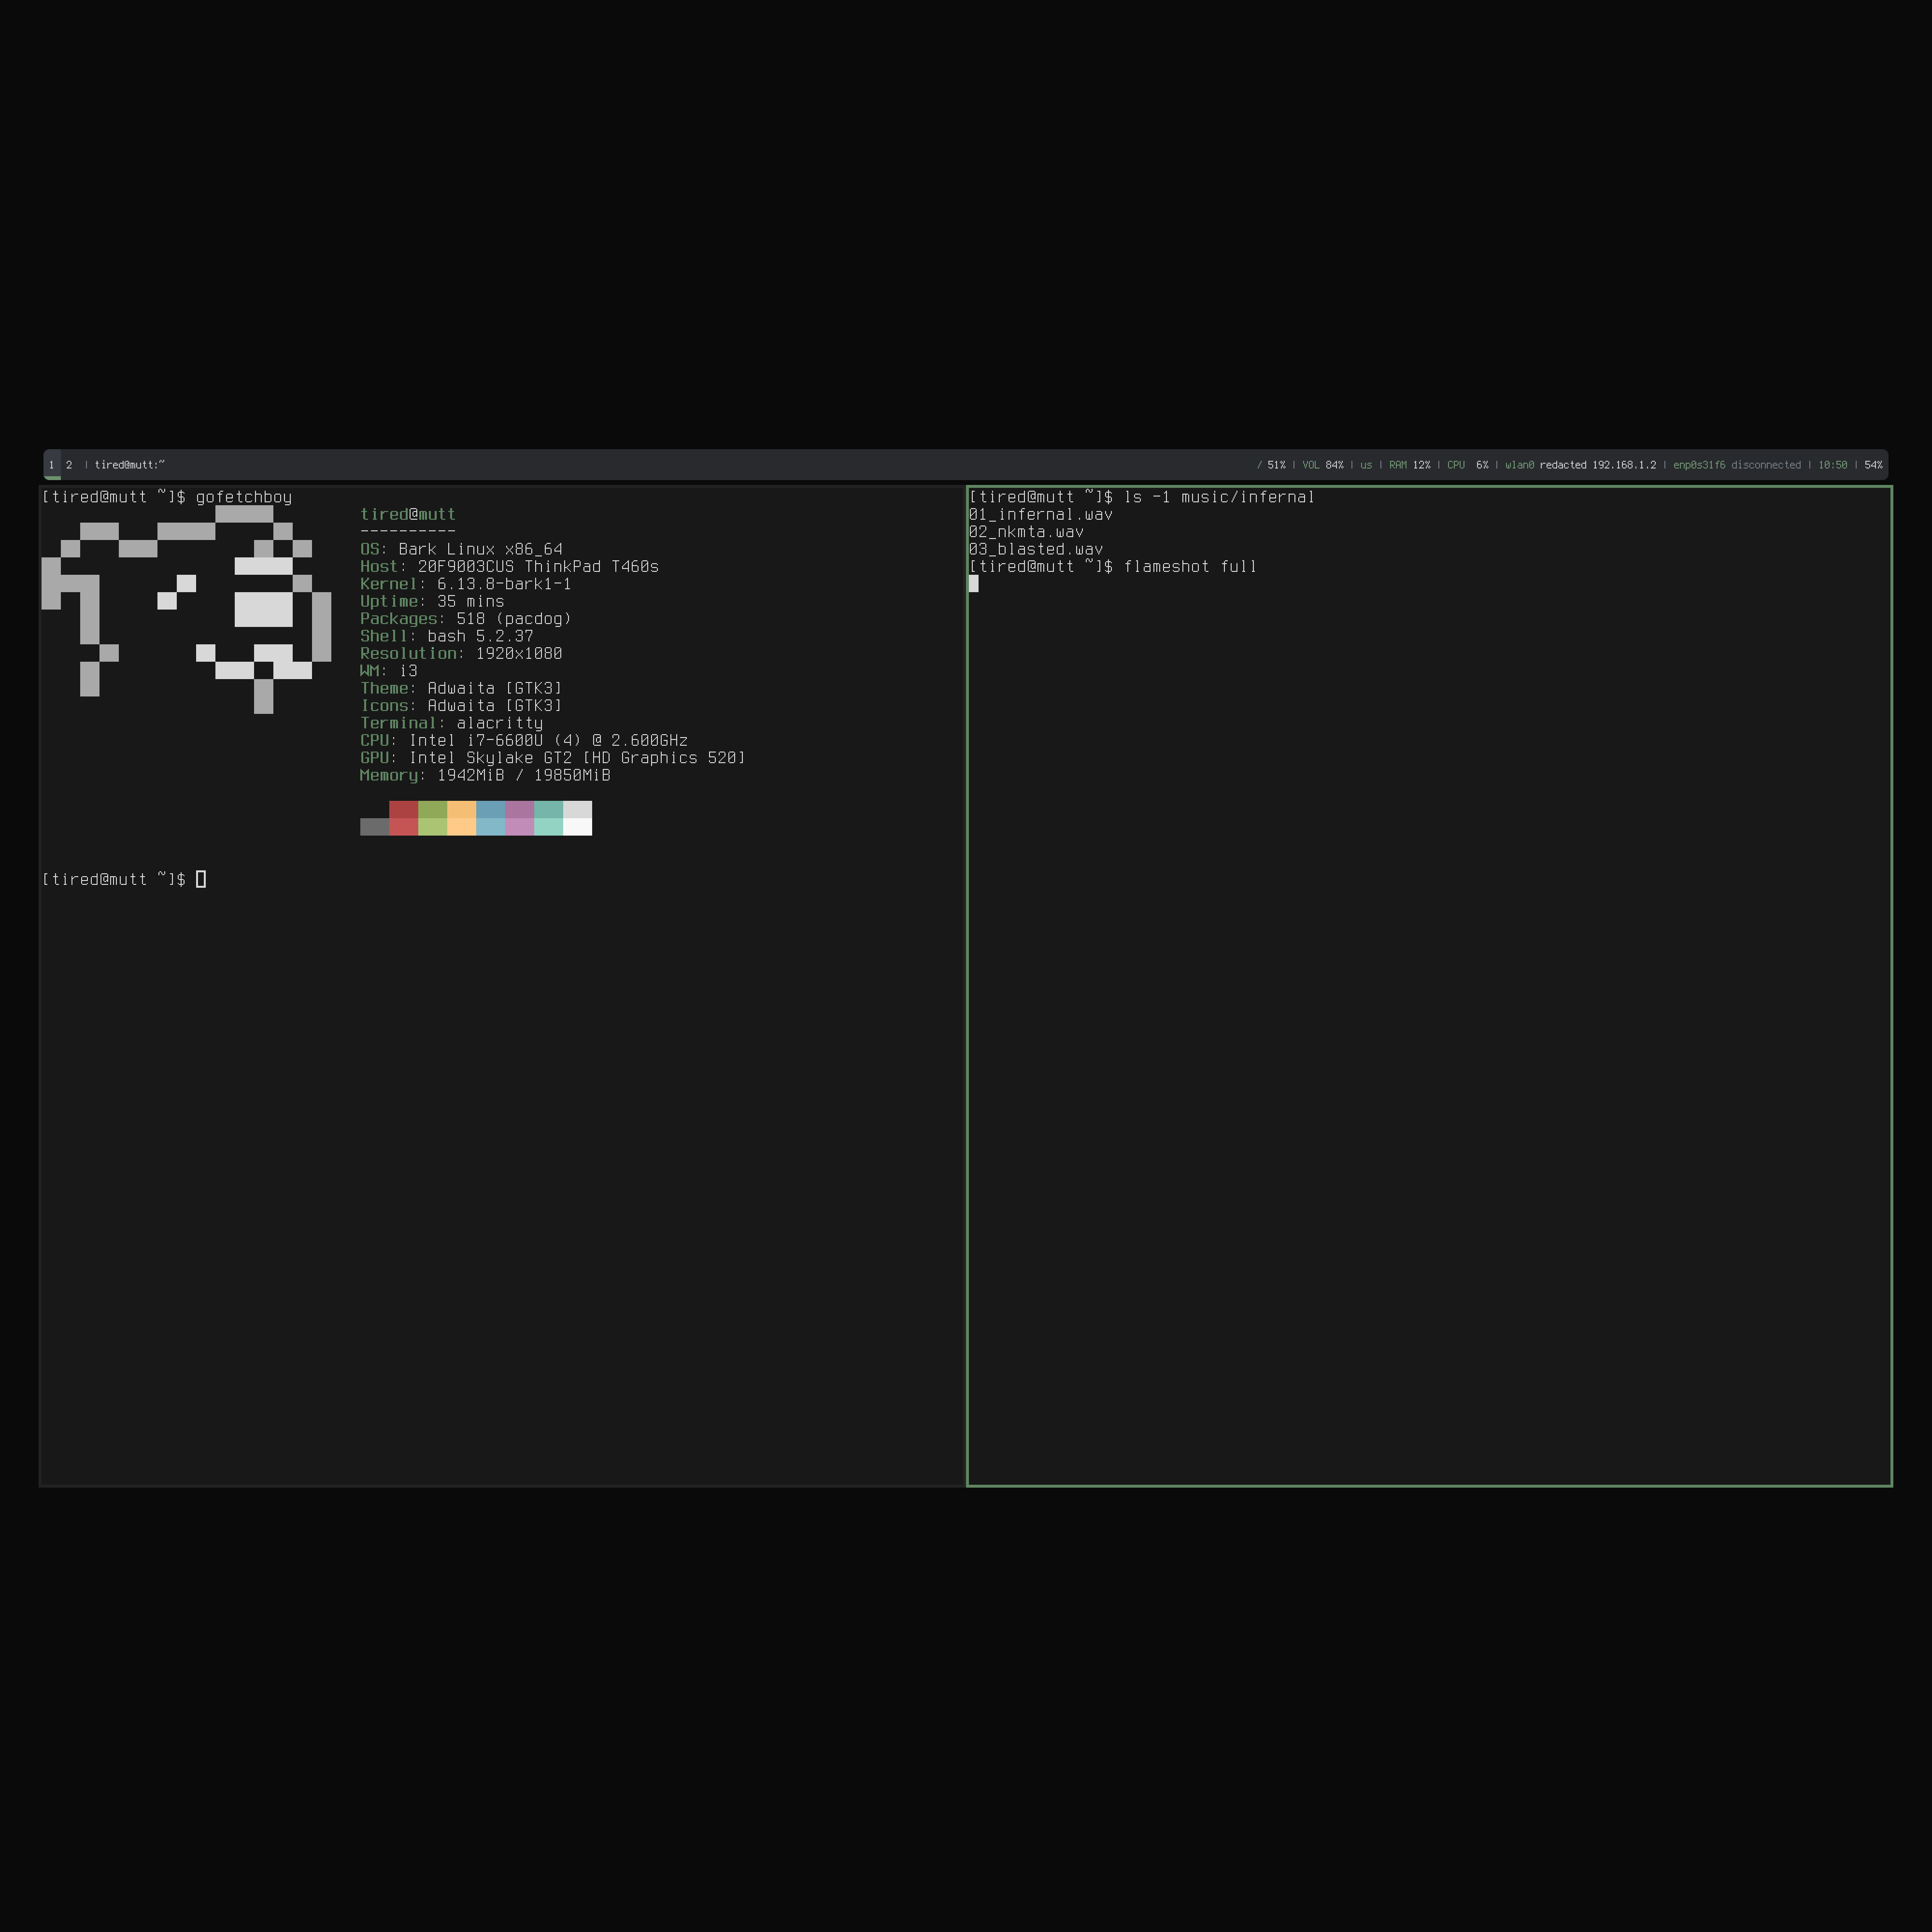Switch to workspace 1 in the bar
The image size is (1932, 1932).
coord(52,465)
